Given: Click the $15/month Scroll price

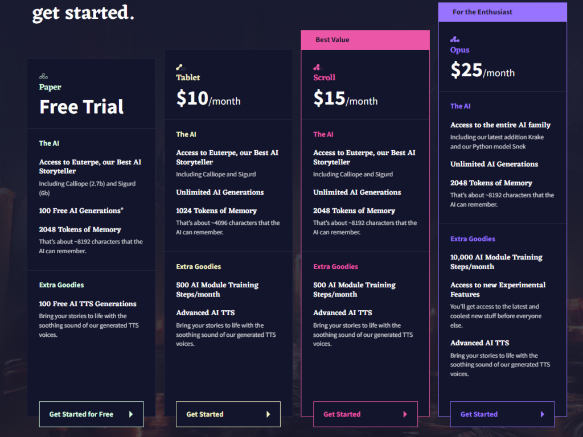Looking at the screenshot, I should point(346,98).
